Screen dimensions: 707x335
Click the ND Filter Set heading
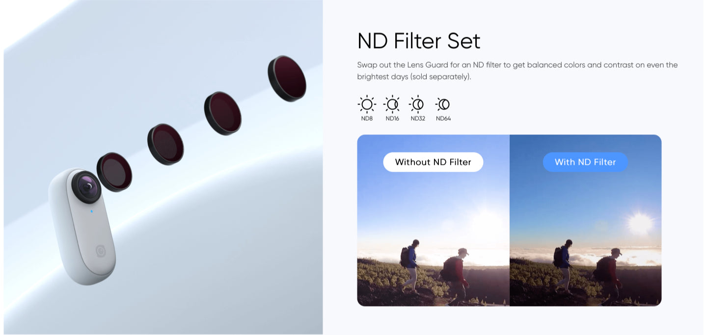pyautogui.click(x=419, y=41)
